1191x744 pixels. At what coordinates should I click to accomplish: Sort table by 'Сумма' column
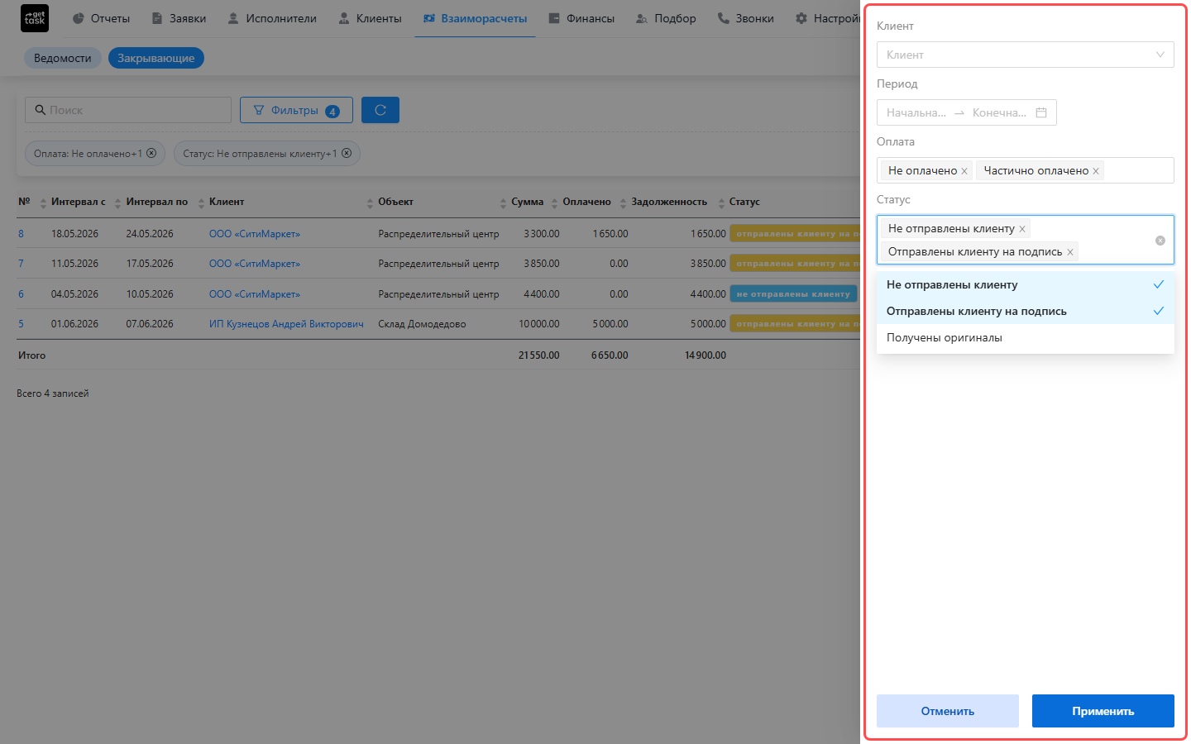(x=527, y=202)
